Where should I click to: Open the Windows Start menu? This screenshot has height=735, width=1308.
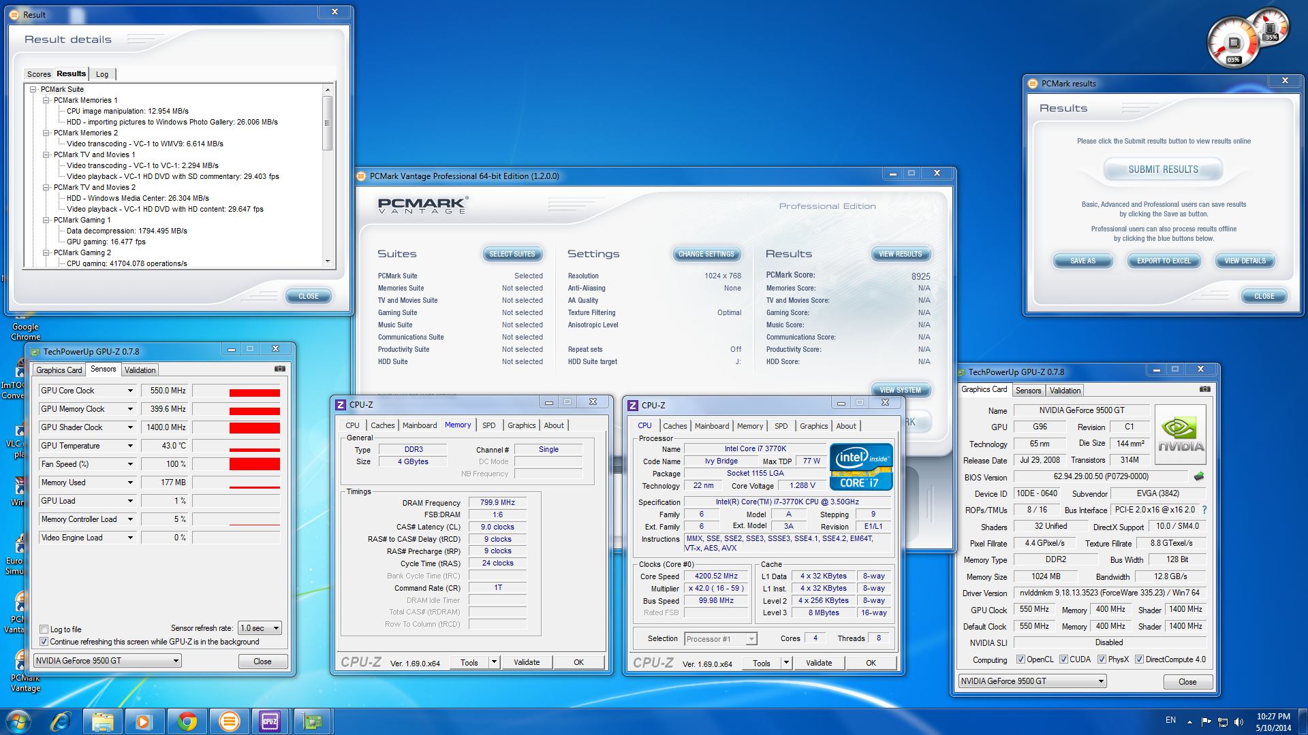(x=18, y=721)
